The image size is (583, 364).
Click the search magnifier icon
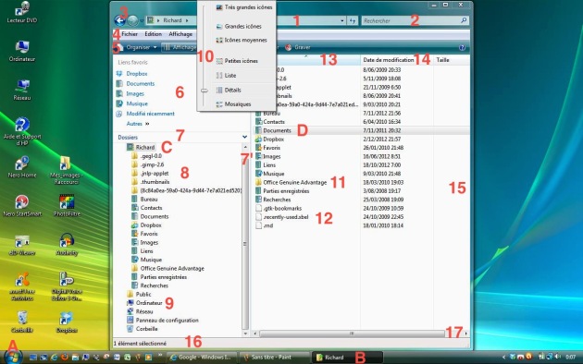pyautogui.click(x=464, y=20)
